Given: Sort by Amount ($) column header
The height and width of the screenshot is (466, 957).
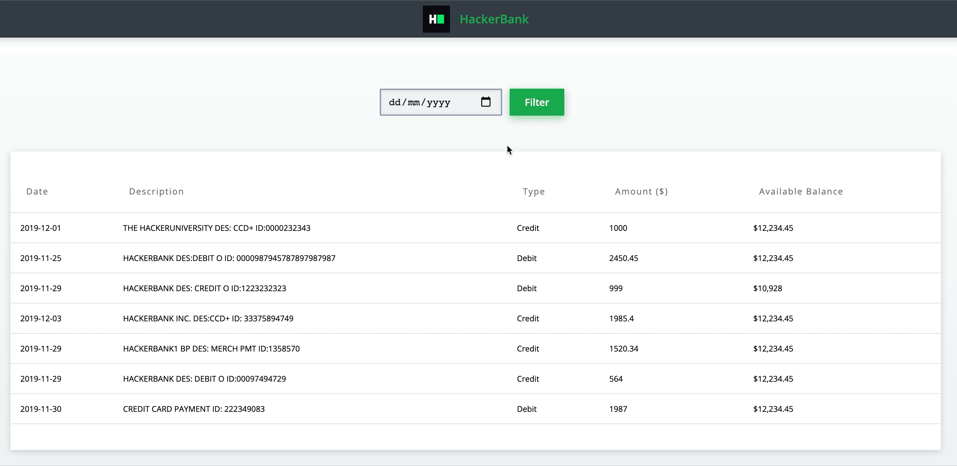Looking at the screenshot, I should point(641,191).
